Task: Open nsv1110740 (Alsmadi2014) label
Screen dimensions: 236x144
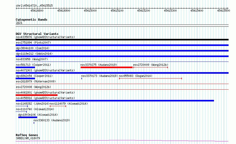Action: point(35,109)
